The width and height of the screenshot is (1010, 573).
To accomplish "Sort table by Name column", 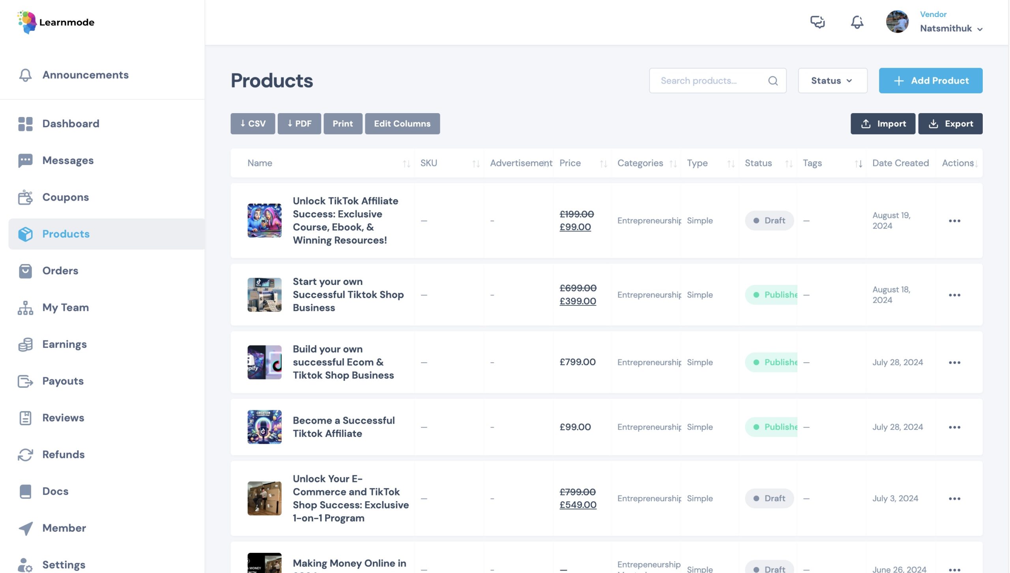I will pyautogui.click(x=406, y=164).
